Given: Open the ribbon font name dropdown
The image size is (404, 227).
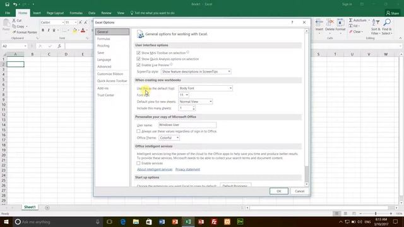Looking at the screenshot, I should 63,23.
